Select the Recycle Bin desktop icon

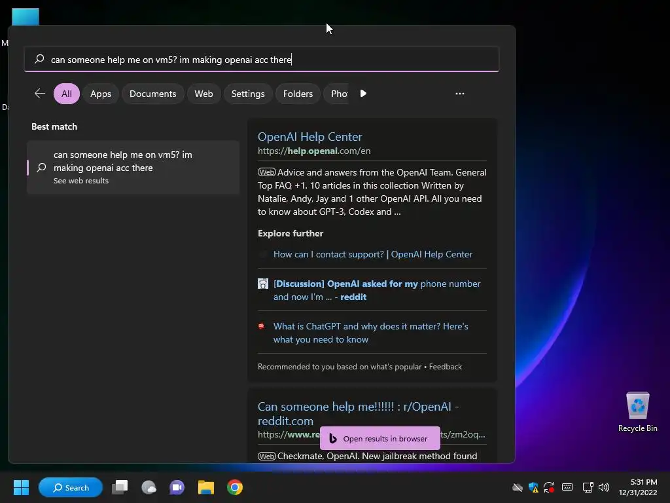[x=637, y=413]
